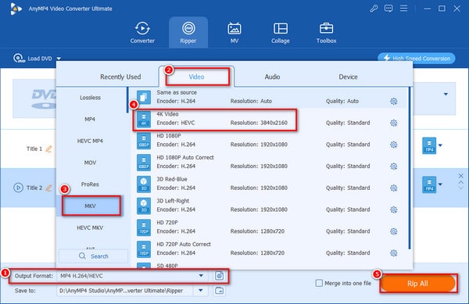Open settings gear for Same as source
Screen dimensions: 469x304
394,102
